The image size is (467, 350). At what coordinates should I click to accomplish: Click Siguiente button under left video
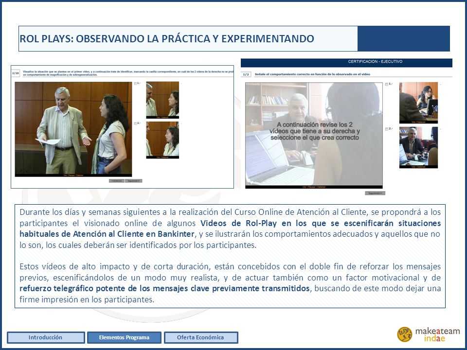[133, 181]
